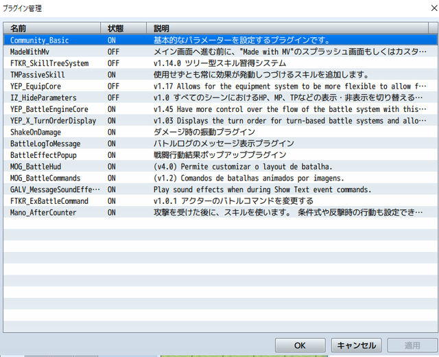The height and width of the screenshot is (357, 439).
Task: Click the OK button
Action: (300, 345)
